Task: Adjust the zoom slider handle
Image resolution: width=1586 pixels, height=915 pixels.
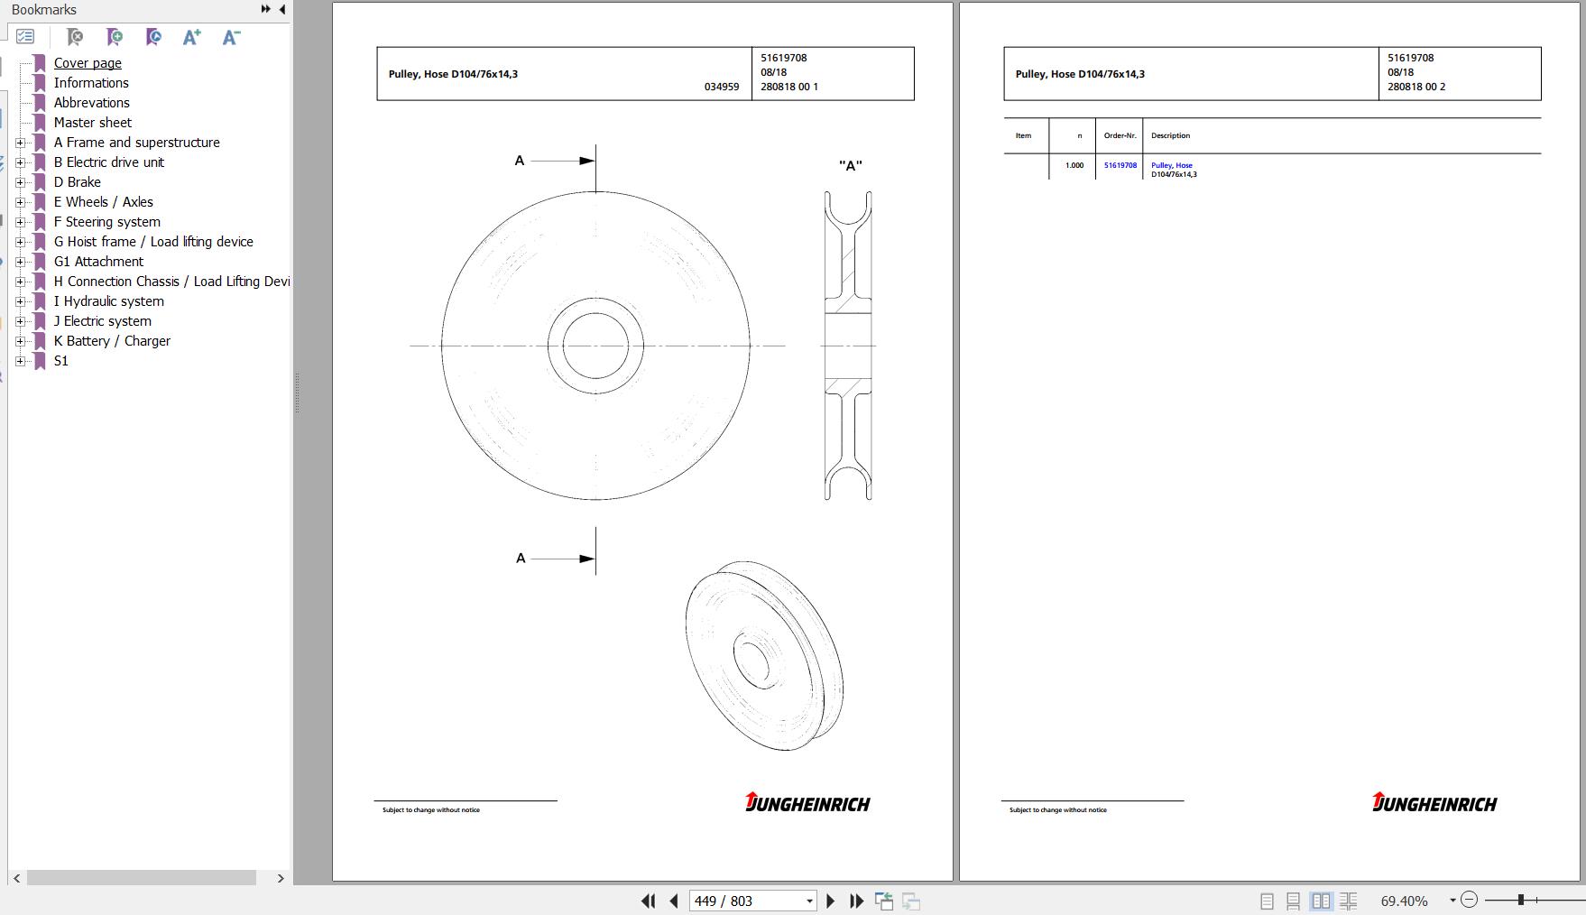Action: pyautogui.click(x=1520, y=900)
